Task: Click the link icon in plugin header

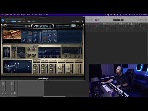Action: pos(82,21)
